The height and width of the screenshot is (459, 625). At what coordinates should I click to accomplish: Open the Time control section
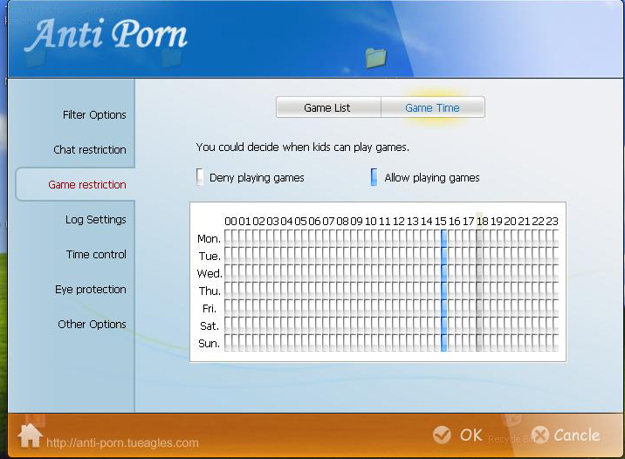click(x=96, y=254)
